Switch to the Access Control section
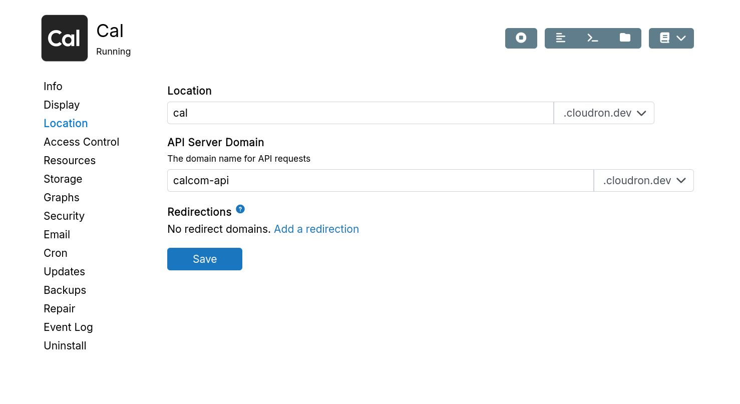Image resolution: width=740 pixels, height=404 pixels. click(x=81, y=142)
